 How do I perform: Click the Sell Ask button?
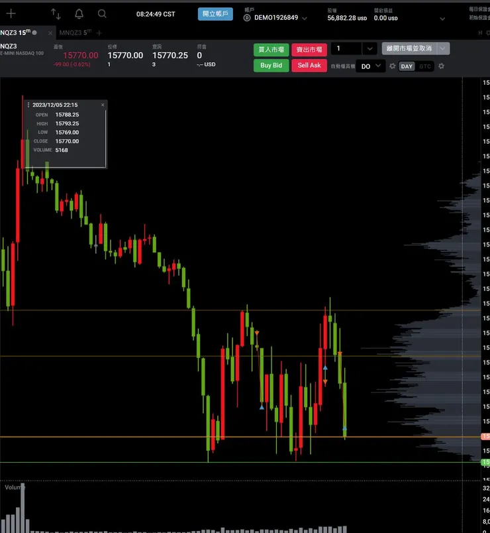click(309, 65)
